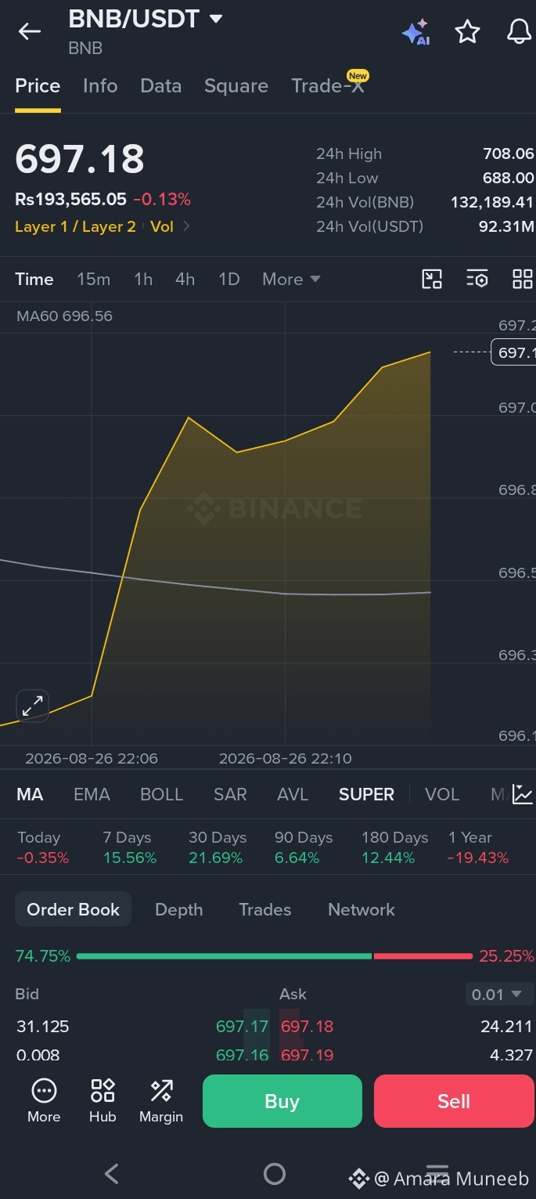
Task: Tap the bid/ask ratio bar
Action: point(275,956)
